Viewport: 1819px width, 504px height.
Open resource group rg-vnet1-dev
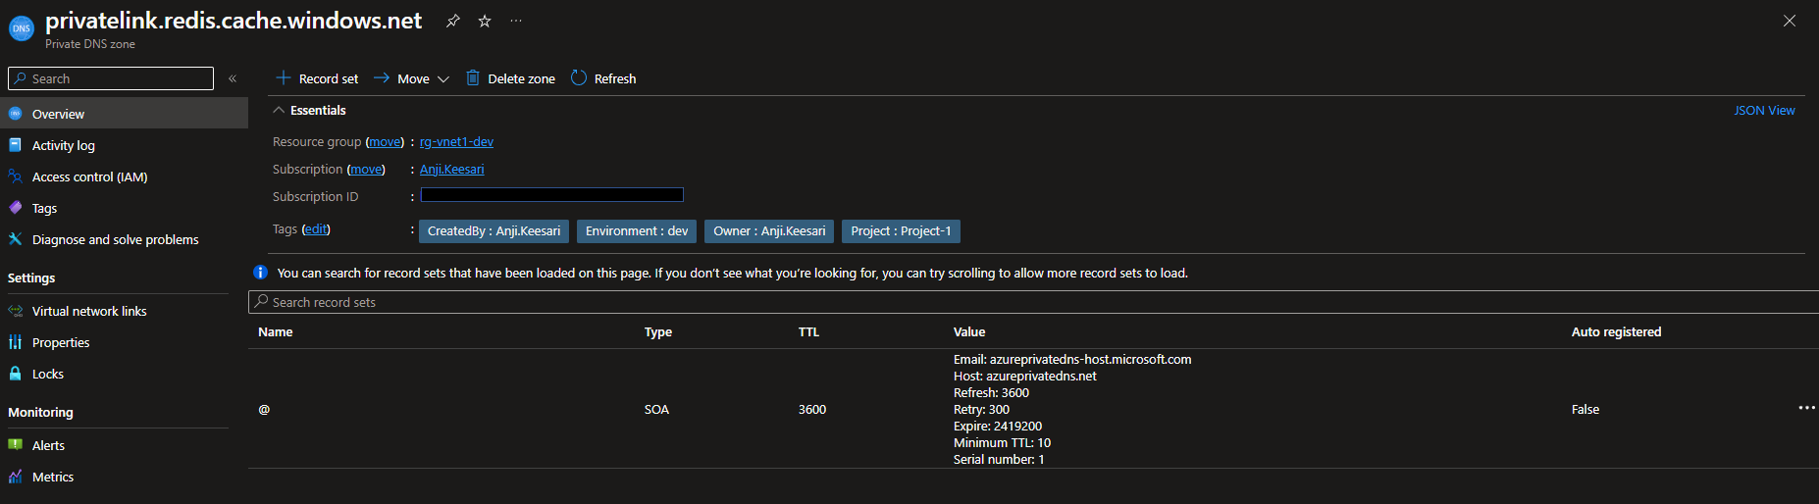pos(456,141)
